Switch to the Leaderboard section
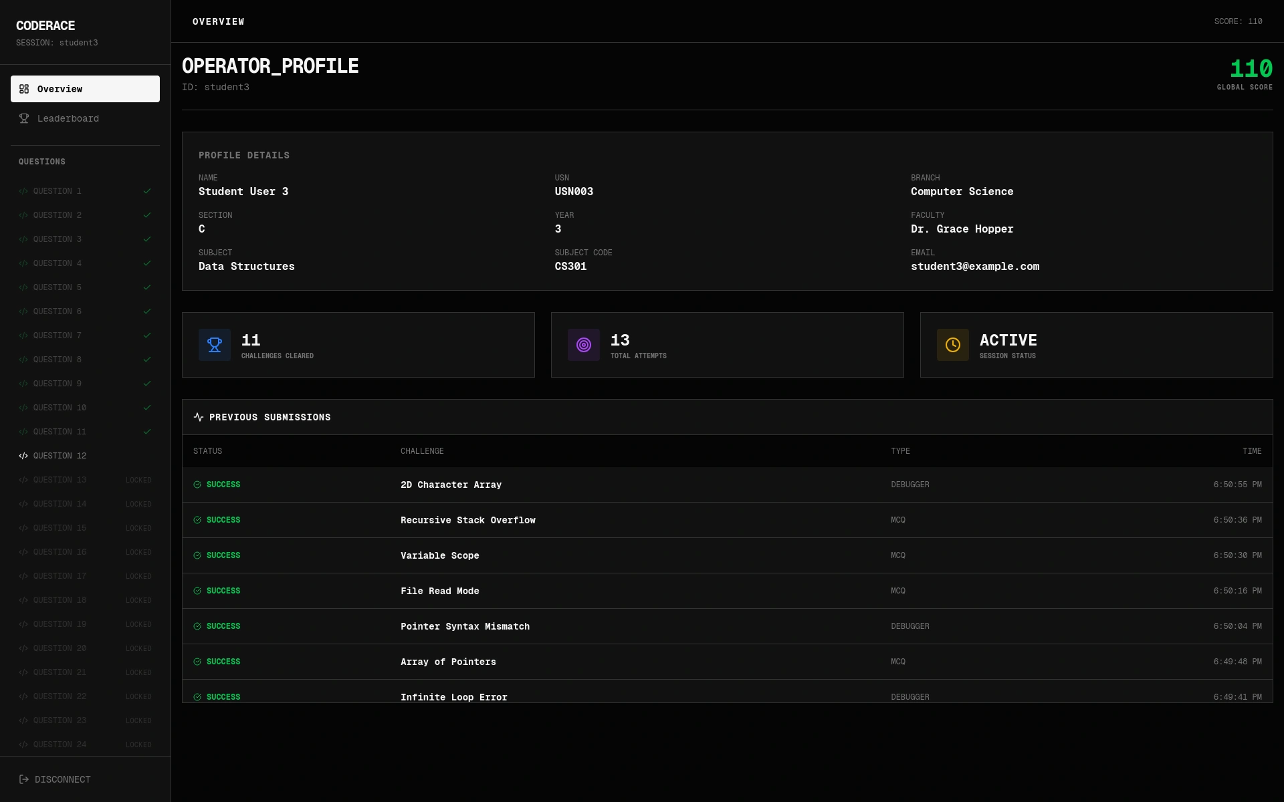Viewport: 1284px width, 802px height. coord(68,118)
